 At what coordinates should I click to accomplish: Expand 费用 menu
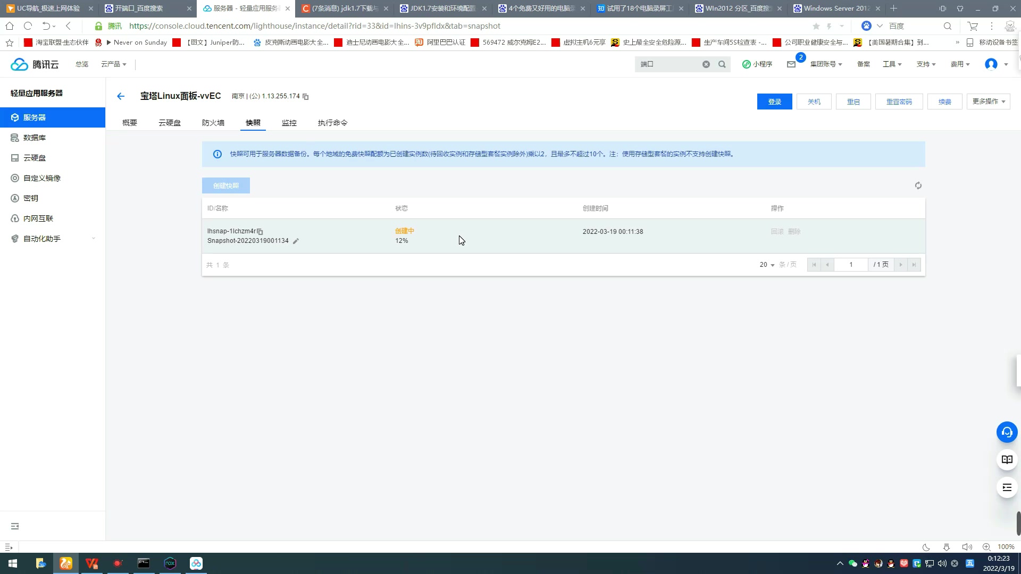point(960,64)
